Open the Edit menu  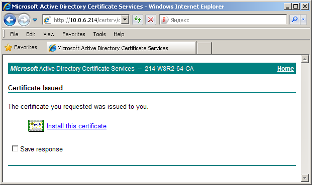(31, 34)
